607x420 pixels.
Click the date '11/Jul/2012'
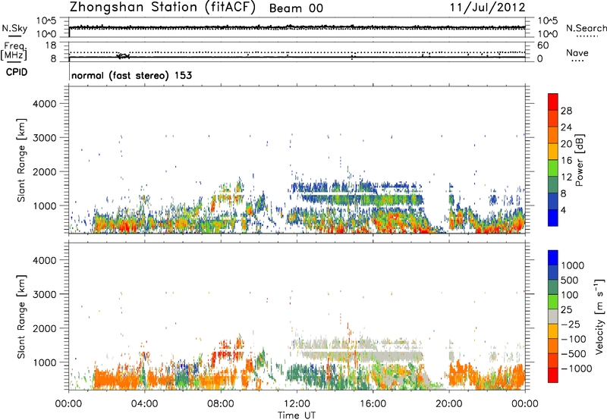click(x=487, y=8)
